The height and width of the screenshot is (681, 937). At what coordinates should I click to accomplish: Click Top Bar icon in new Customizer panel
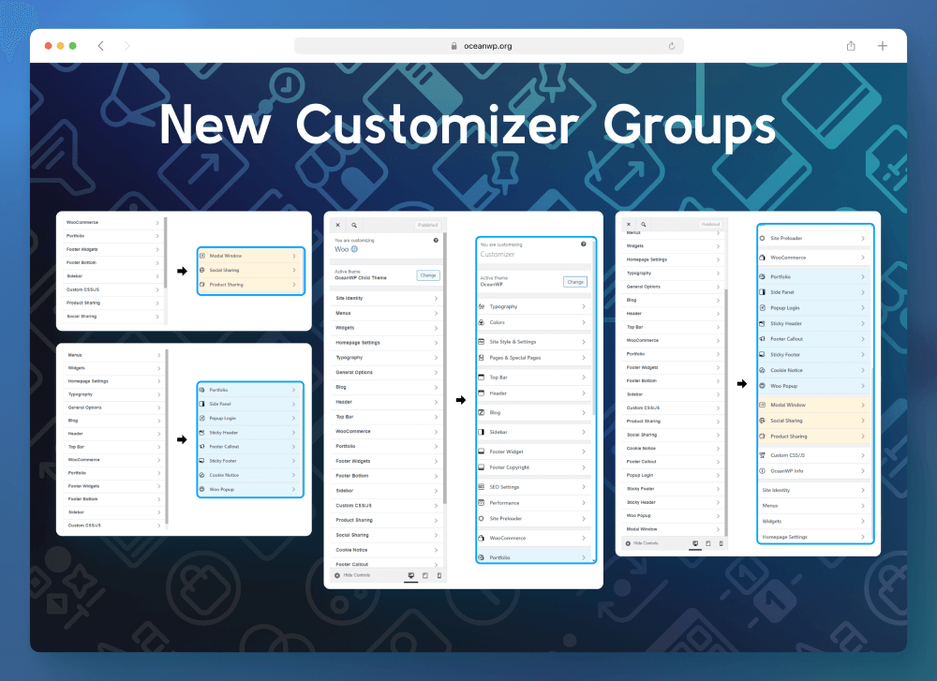[482, 378]
